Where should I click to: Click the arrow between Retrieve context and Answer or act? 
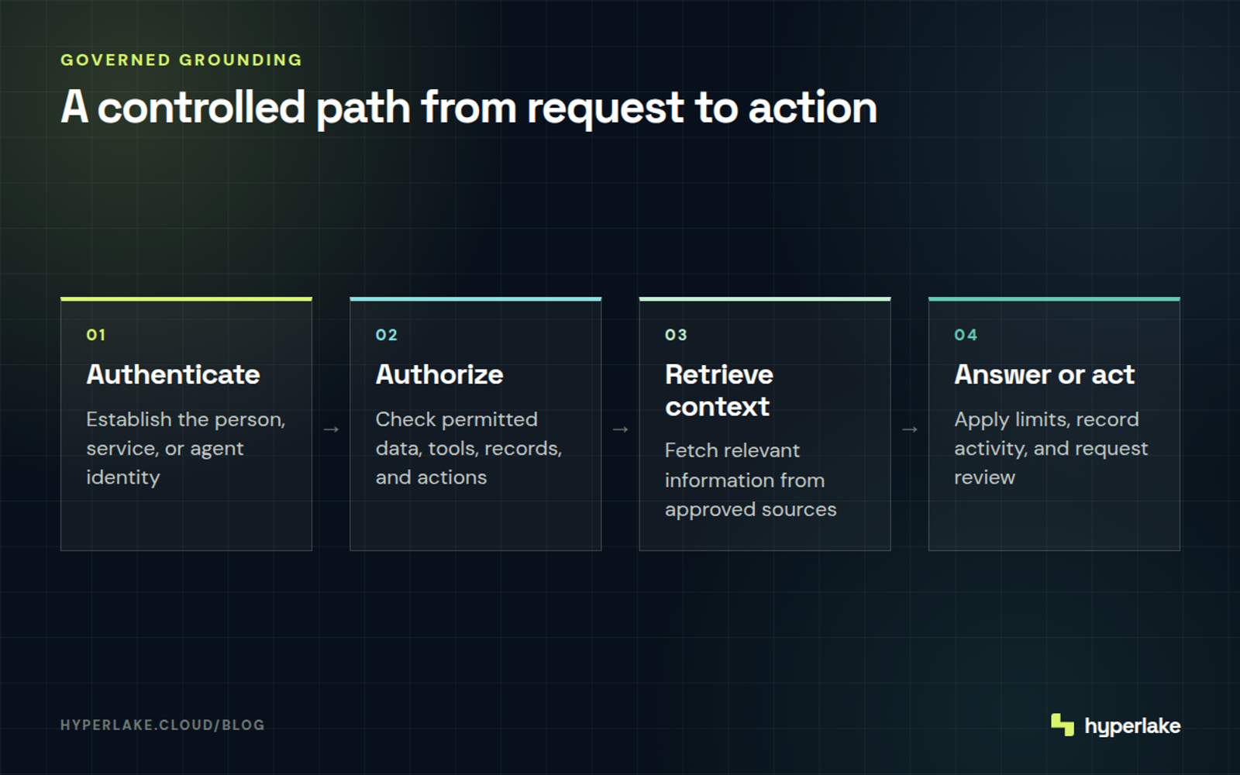tap(910, 429)
